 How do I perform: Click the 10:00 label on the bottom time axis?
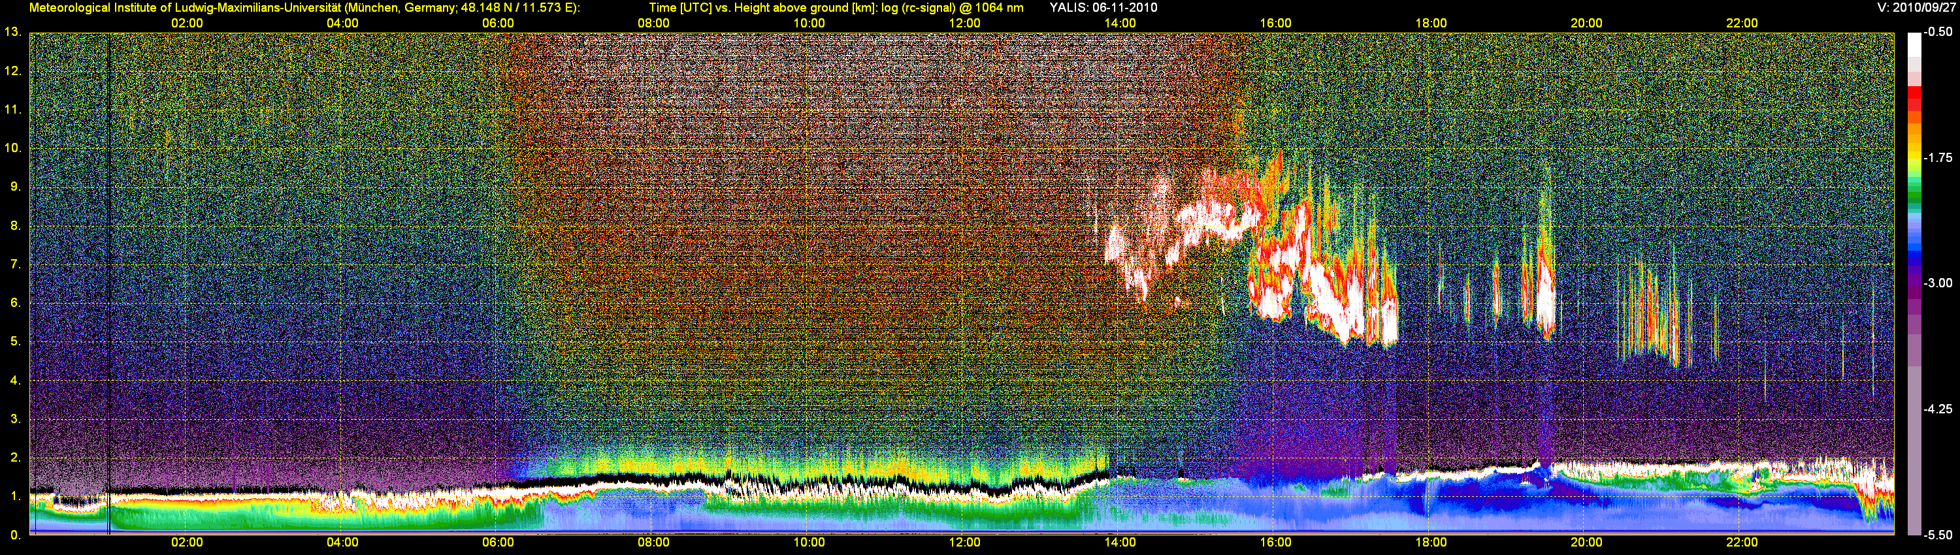(809, 543)
